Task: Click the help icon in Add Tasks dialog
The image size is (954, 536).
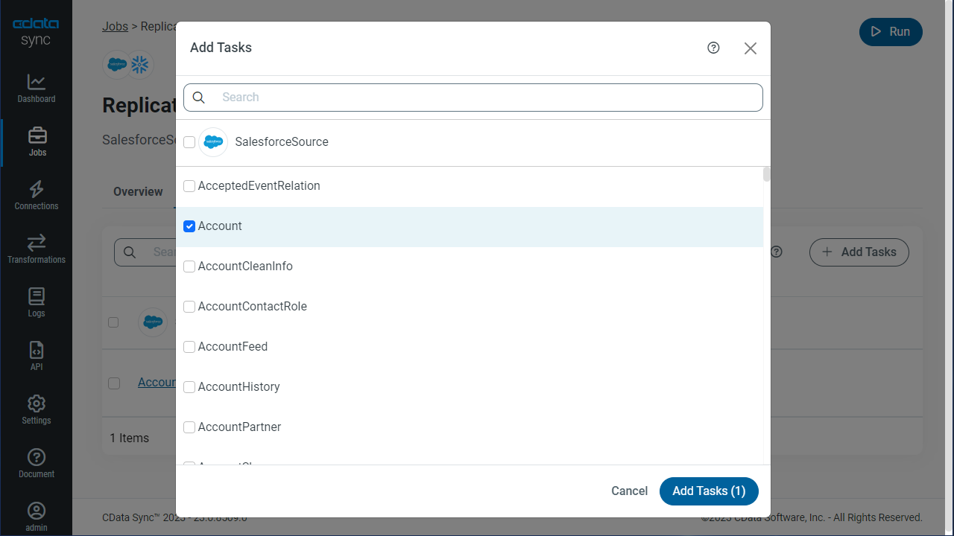Action: pyautogui.click(x=713, y=48)
